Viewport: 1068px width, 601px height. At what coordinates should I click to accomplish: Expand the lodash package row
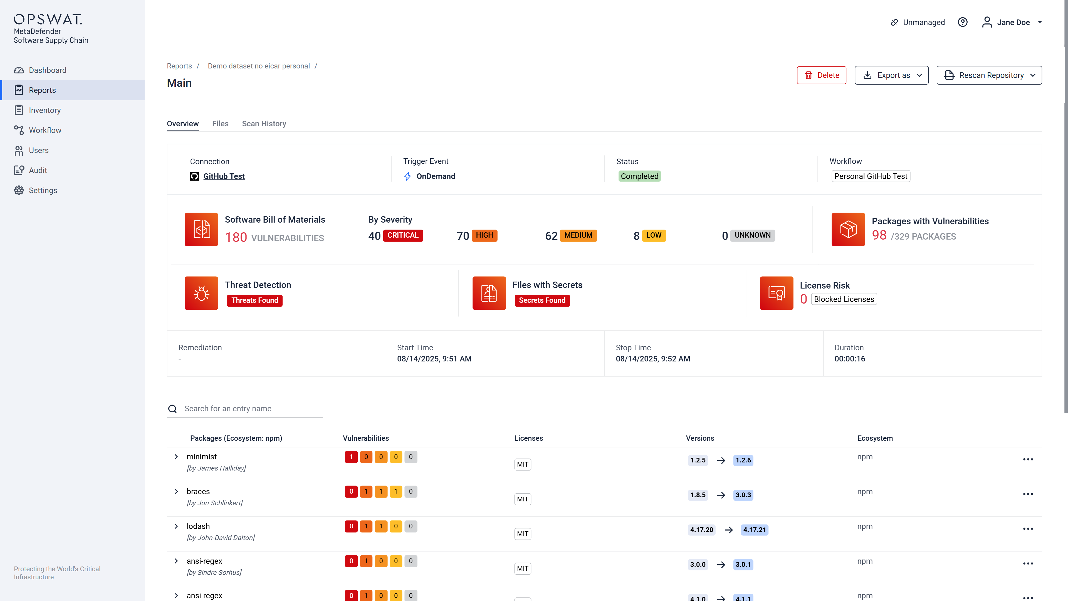[x=176, y=526]
